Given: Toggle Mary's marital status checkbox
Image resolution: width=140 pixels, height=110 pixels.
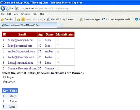Looking at the screenshot, I should coord(58,40).
